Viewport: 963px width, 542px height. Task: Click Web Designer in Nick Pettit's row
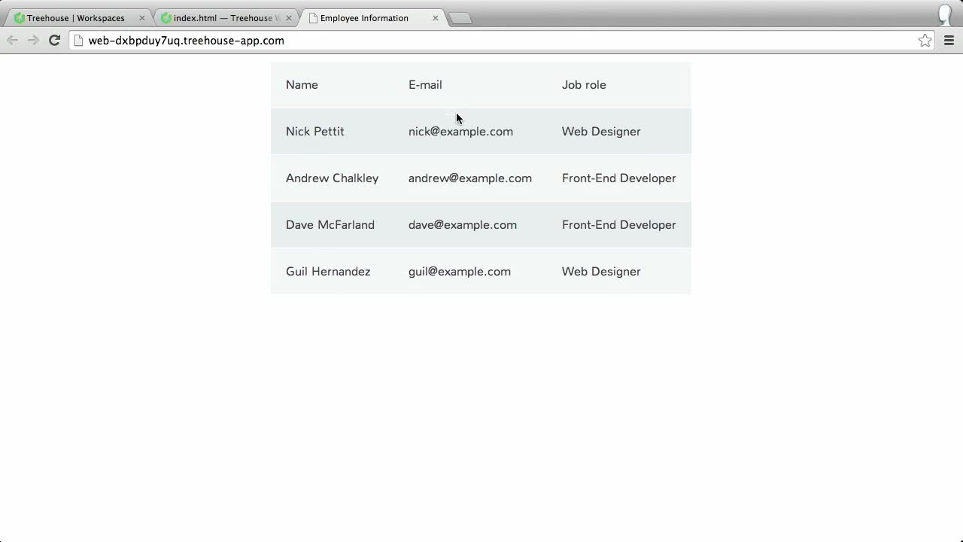601,132
